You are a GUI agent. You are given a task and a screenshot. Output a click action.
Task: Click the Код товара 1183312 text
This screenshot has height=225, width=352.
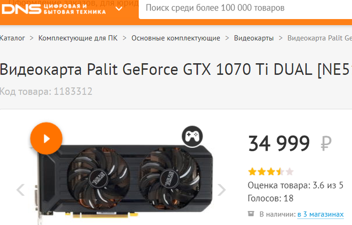[46, 91]
